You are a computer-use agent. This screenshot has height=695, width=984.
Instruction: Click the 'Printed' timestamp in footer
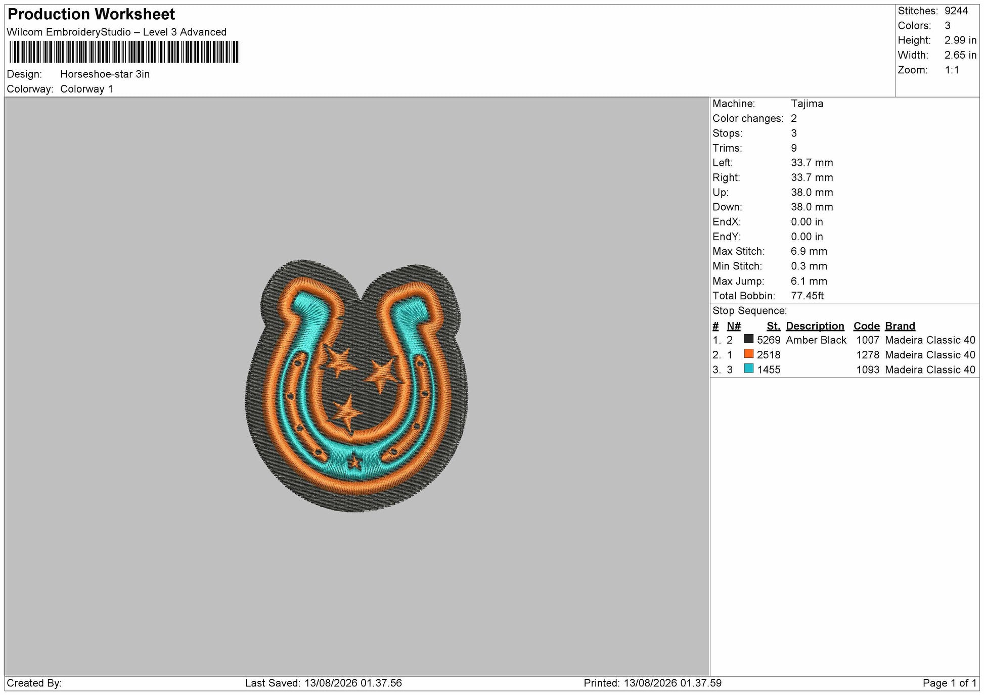652,683
